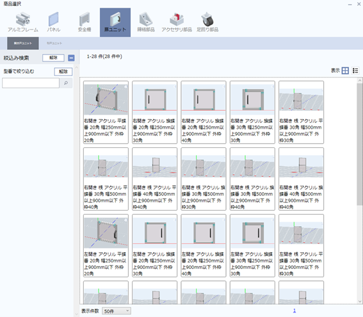This screenshot has height=317, width=363.
Task: Select 左開き 桟 平蝶番 30角 外枠30角 thumbnail
Action: click(301, 233)
